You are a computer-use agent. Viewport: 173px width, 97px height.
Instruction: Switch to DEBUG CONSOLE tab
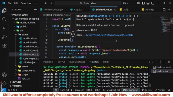(x=77, y=62)
